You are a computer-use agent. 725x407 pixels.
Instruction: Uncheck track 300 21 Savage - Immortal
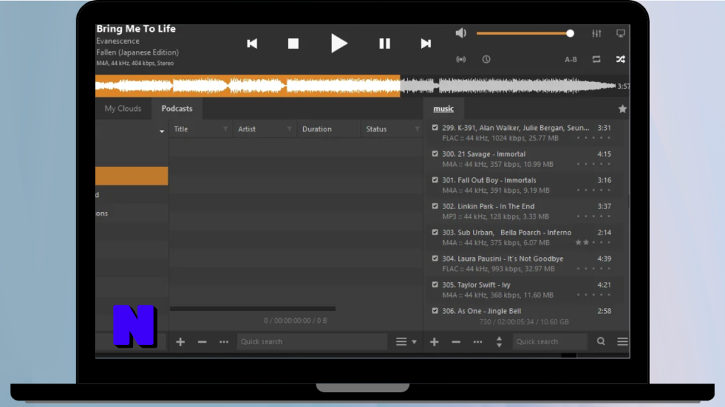(x=435, y=153)
